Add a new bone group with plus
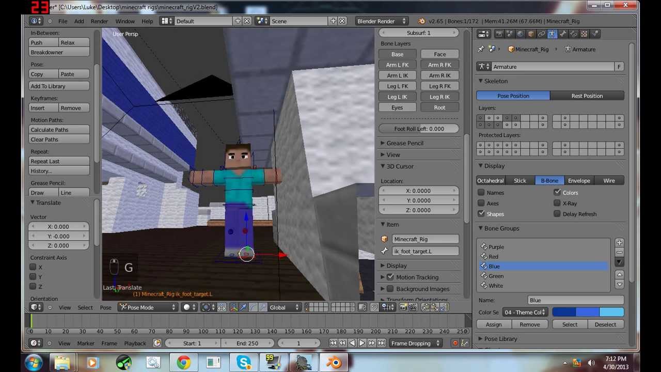 [x=619, y=243]
